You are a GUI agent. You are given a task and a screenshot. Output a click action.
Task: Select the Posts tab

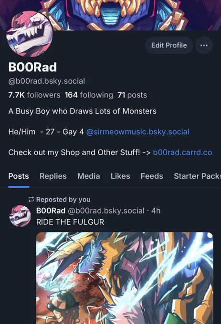[x=19, y=176]
